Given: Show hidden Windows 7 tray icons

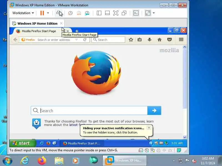Looking at the screenshot, I should click(x=174, y=161).
